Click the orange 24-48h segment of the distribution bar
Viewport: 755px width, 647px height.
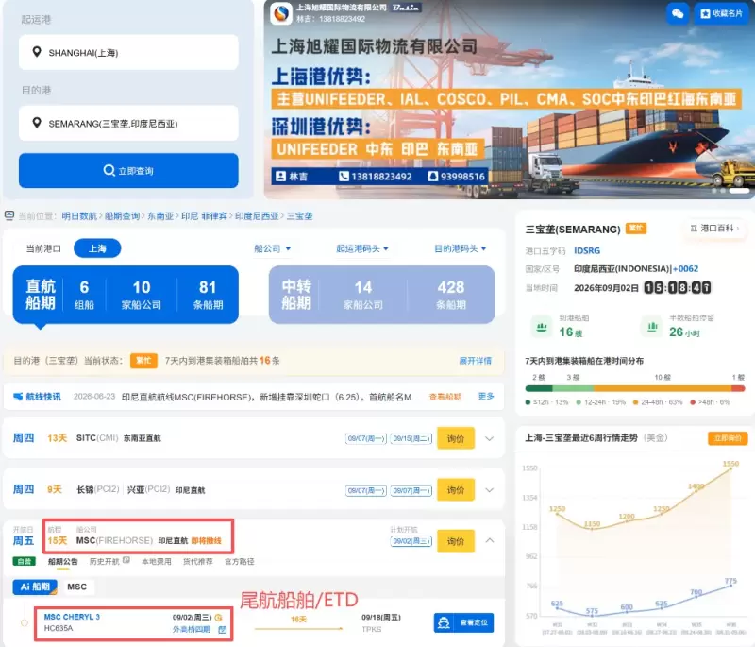[663, 388]
